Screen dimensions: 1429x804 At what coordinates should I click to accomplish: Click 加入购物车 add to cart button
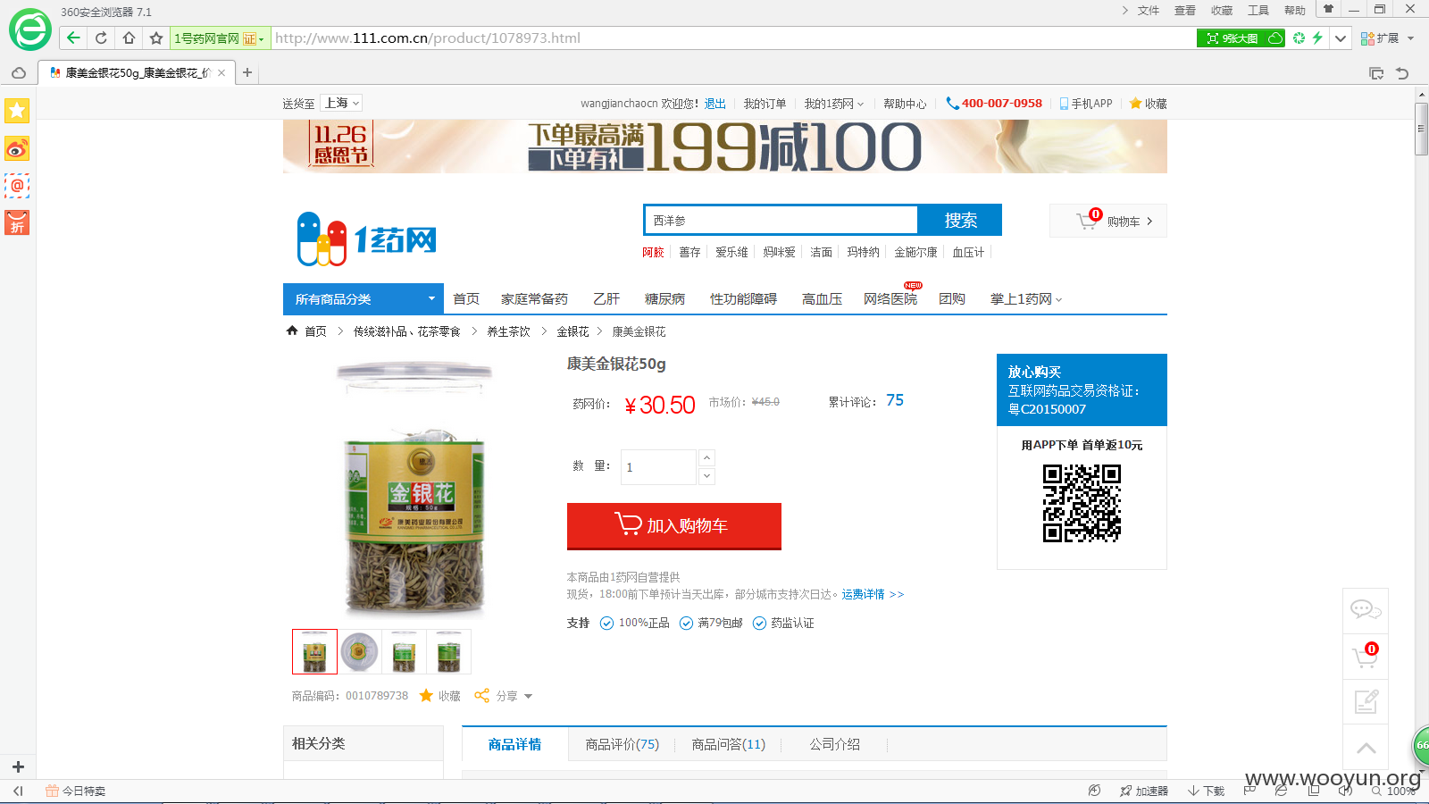click(674, 526)
